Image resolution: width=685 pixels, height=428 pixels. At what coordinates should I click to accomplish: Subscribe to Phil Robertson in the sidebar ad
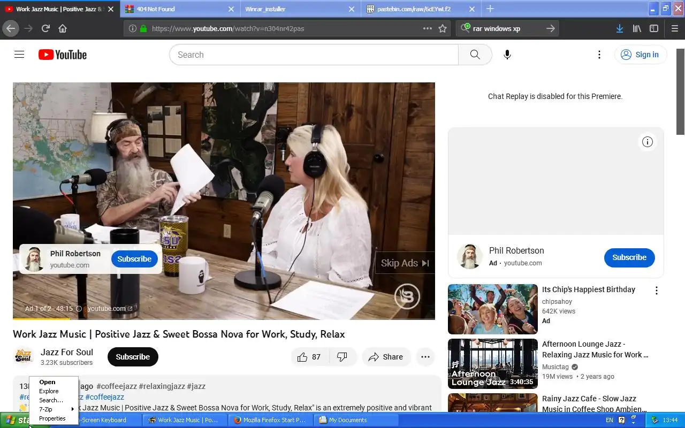point(629,257)
